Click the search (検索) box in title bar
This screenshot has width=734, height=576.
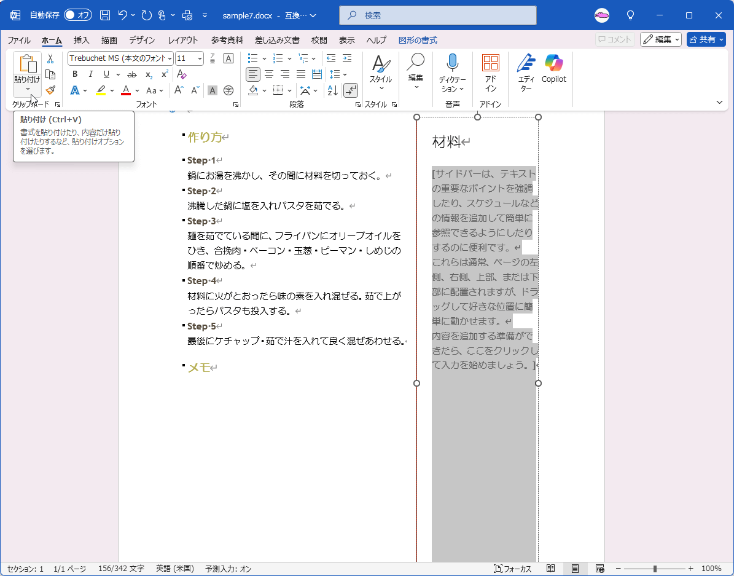click(437, 15)
